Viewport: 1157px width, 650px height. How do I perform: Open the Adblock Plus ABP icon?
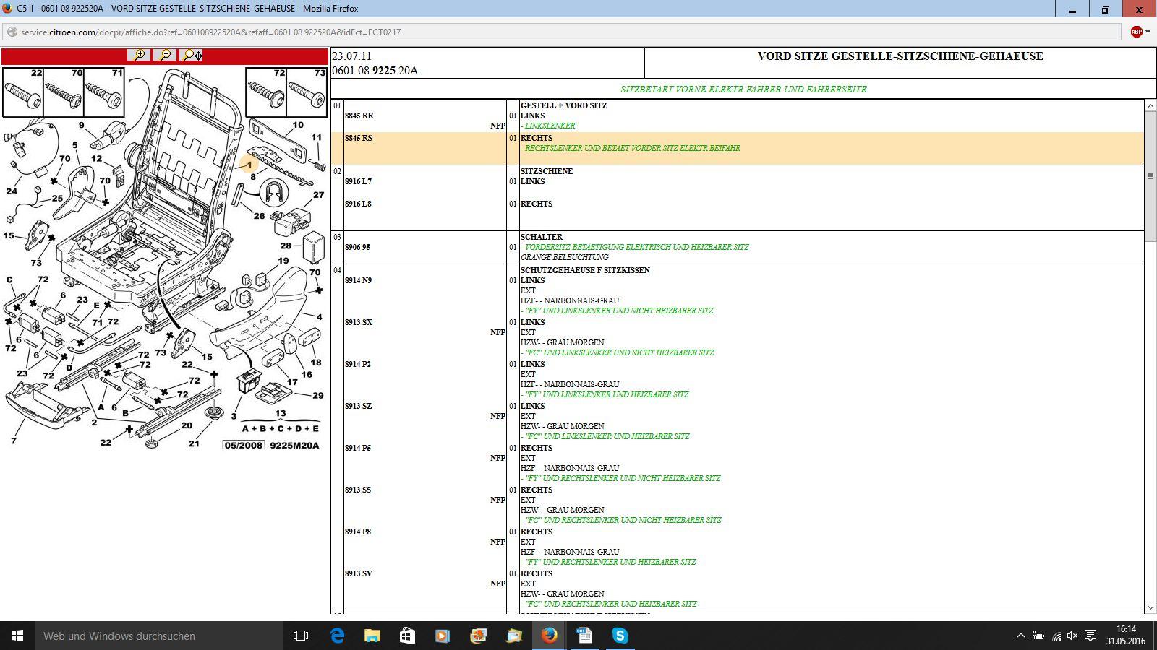coord(1136,32)
